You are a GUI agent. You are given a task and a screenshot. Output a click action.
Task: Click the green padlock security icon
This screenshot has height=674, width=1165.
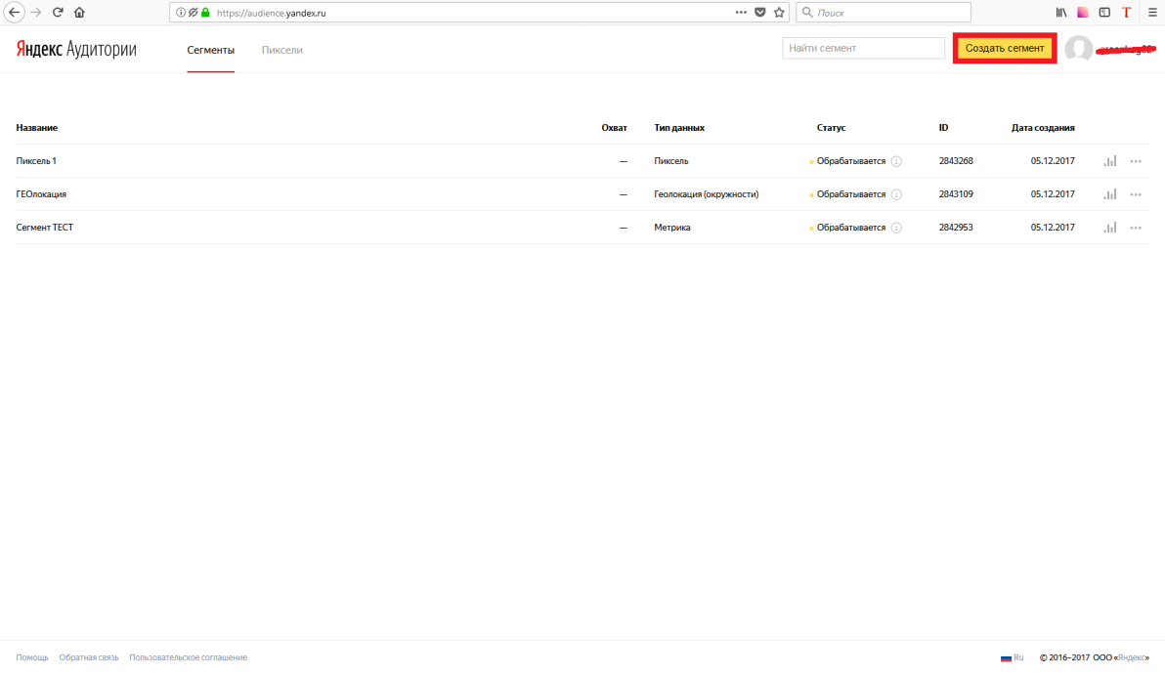coord(206,13)
